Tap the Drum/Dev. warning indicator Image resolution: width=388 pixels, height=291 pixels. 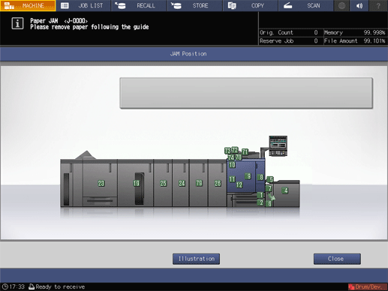coord(368,286)
